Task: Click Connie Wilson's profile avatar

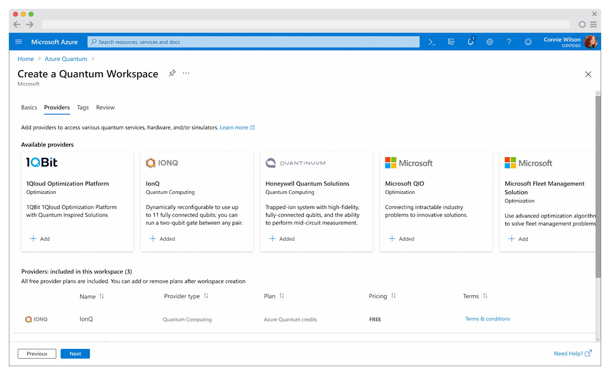Action: point(591,42)
